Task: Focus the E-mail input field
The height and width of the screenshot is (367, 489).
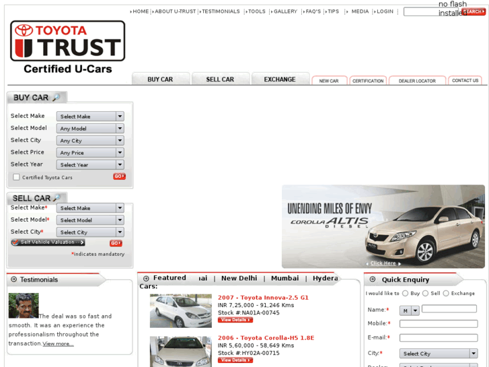Action: click(439, 337)
